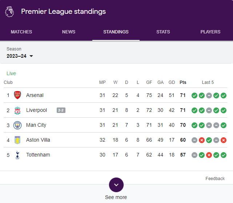
Task: Open the PLAYERS tab
Action: coord(210,32)
